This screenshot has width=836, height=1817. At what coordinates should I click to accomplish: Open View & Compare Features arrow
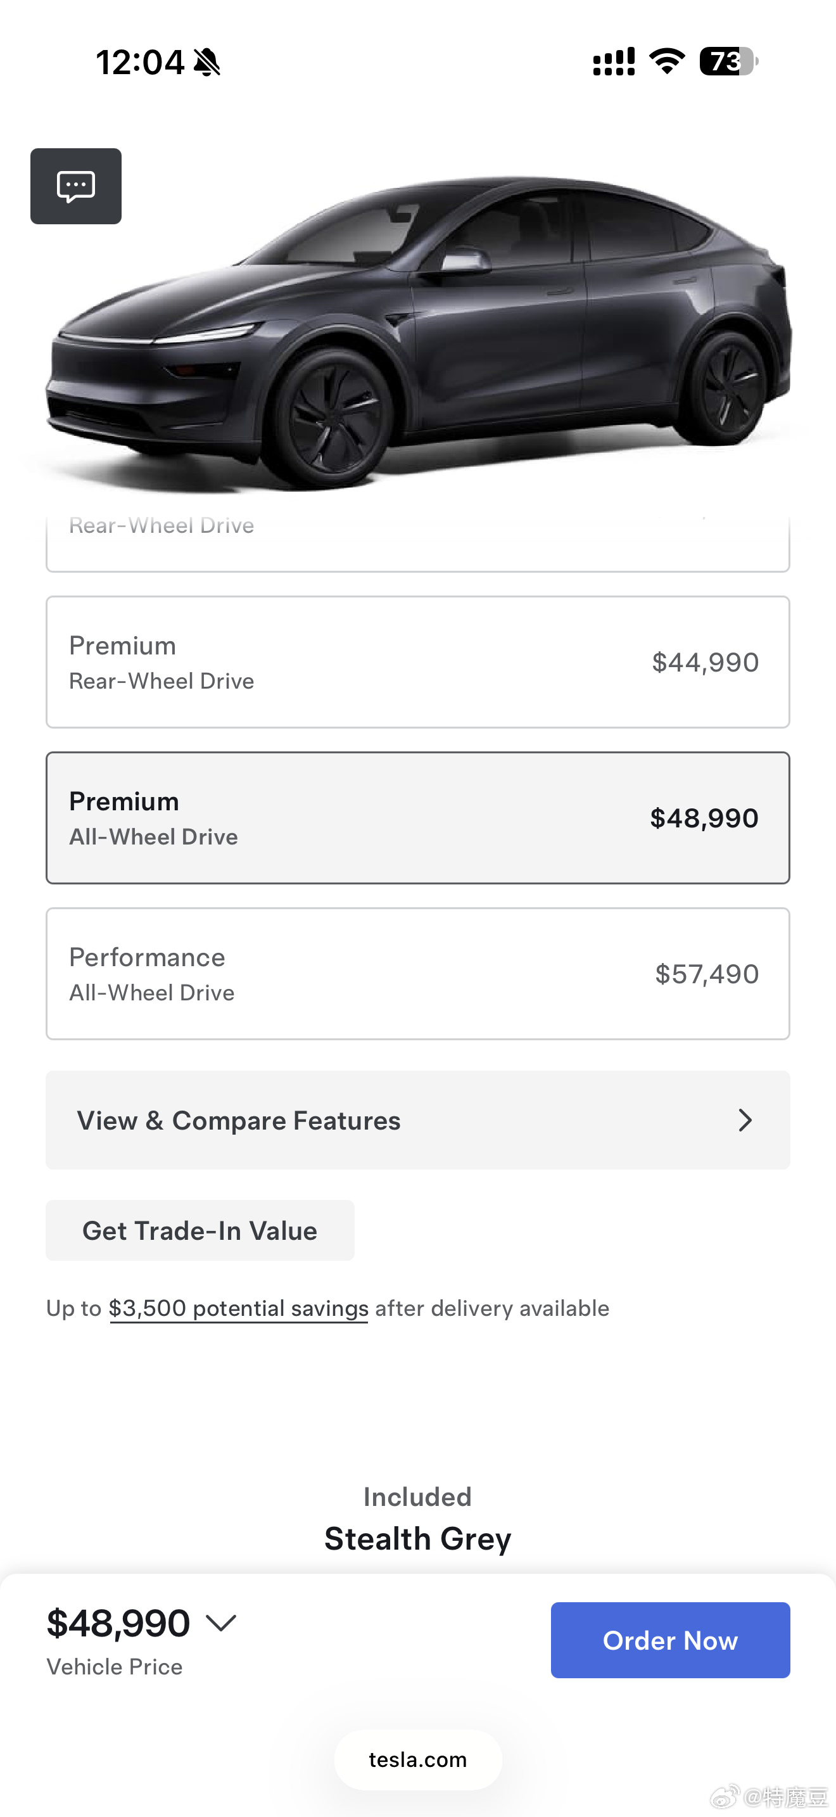tap(744, 1120)
